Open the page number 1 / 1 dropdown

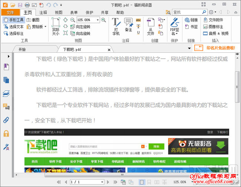pos(102,182)
